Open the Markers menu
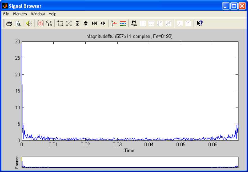The height and width of the screenshot is (172, 248). (20, 14)
